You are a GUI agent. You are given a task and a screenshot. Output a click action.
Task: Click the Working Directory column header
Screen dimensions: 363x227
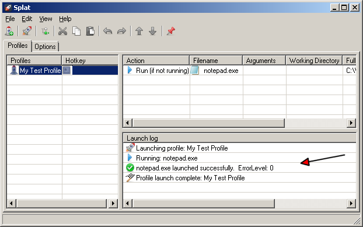(x=314, y=60)
